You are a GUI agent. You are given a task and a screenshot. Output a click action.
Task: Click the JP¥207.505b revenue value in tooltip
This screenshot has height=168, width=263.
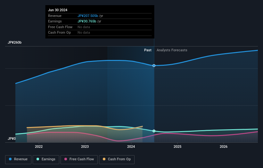click(88, 16)
